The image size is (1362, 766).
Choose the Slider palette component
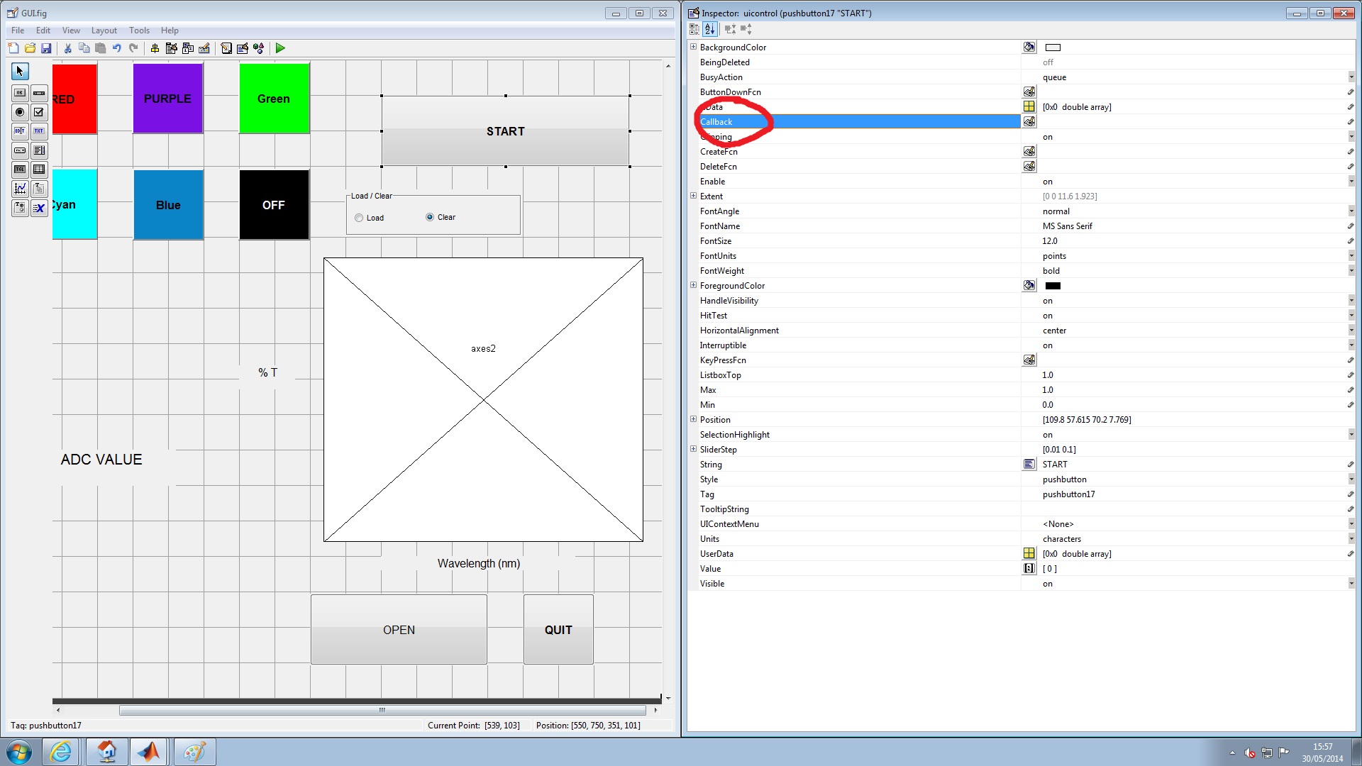[39, 93]
